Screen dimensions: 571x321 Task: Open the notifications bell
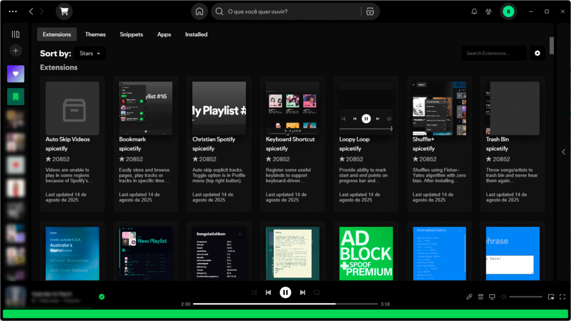(474, 12)
